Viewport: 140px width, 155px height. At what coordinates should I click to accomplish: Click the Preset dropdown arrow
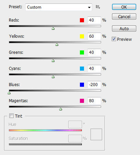click(x=89, y=8)
